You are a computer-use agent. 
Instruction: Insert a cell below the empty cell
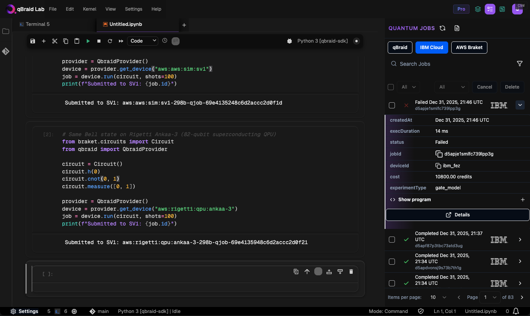[x=340, y=272]
